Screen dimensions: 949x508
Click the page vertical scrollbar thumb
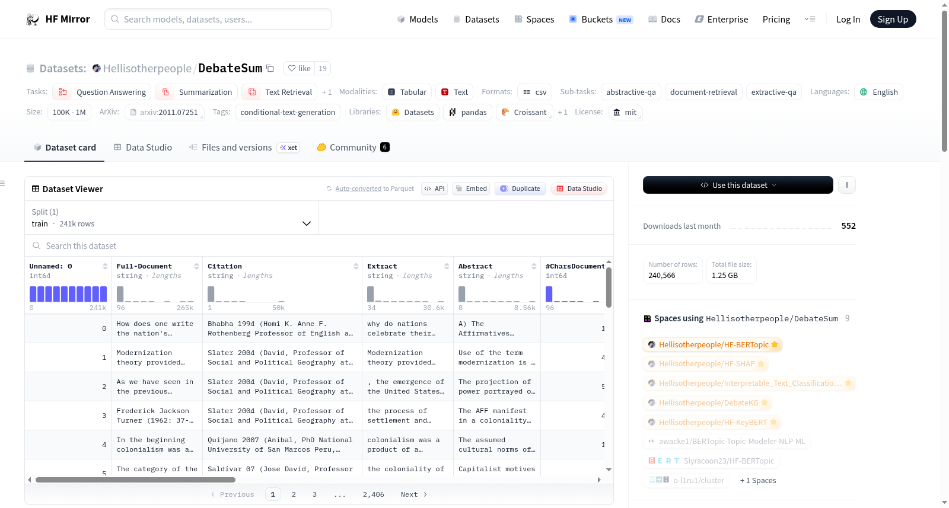(944, 81)
